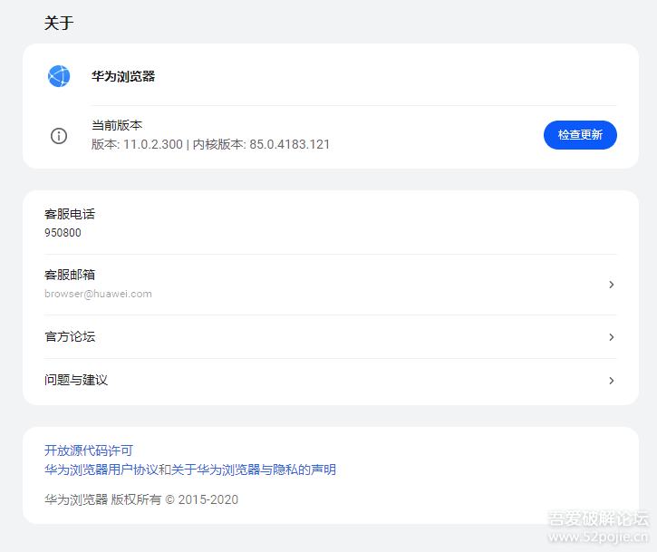Click the 华为浏览器 title beside the logo

[123, 77]
